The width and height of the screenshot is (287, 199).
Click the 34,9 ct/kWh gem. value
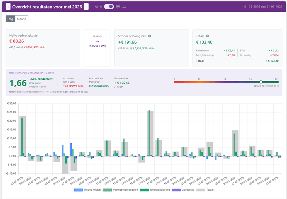pyautogui.click(x=99, y=86)
